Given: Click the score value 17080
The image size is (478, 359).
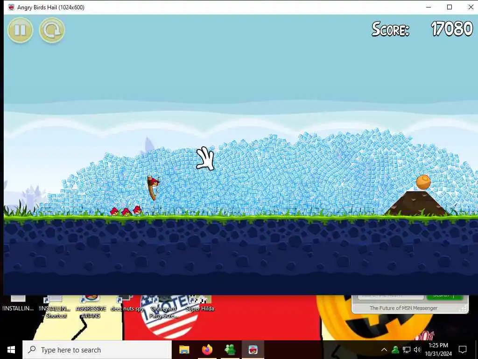Looking at the screenshot, I should click(x=452, y=29).
